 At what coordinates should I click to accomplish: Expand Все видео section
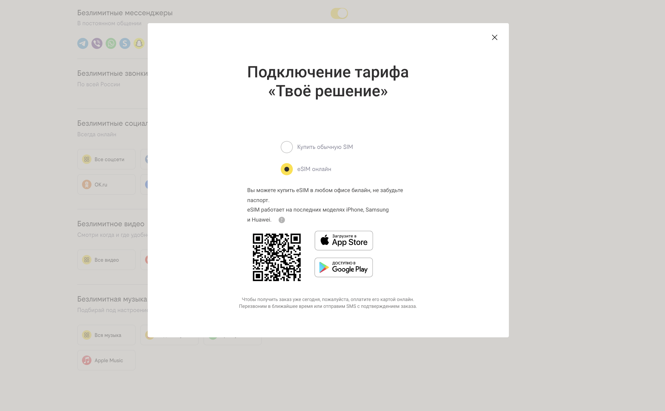[x=107, y=260]
